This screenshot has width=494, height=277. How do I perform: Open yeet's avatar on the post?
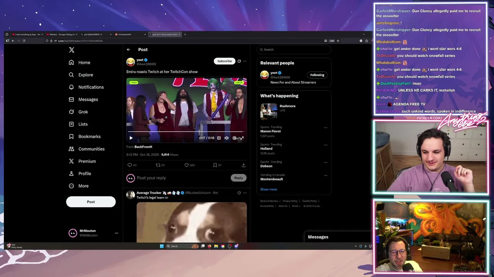point(130,62)
